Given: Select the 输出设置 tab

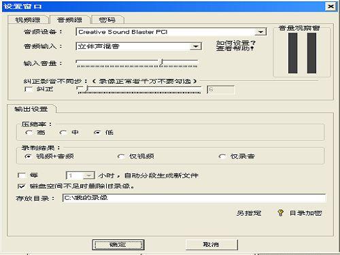Looking at the screenshot, I should pyautogui.click(x=31, y=109).
